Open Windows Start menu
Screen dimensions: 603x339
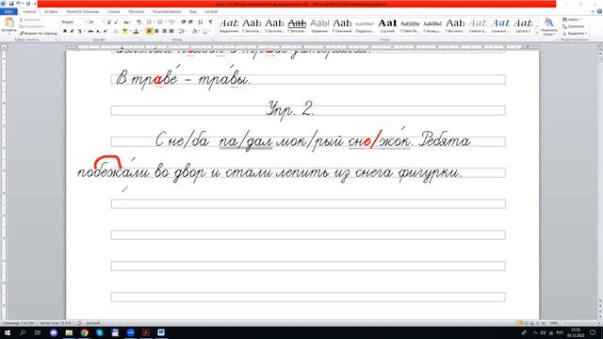pos(8,332)
